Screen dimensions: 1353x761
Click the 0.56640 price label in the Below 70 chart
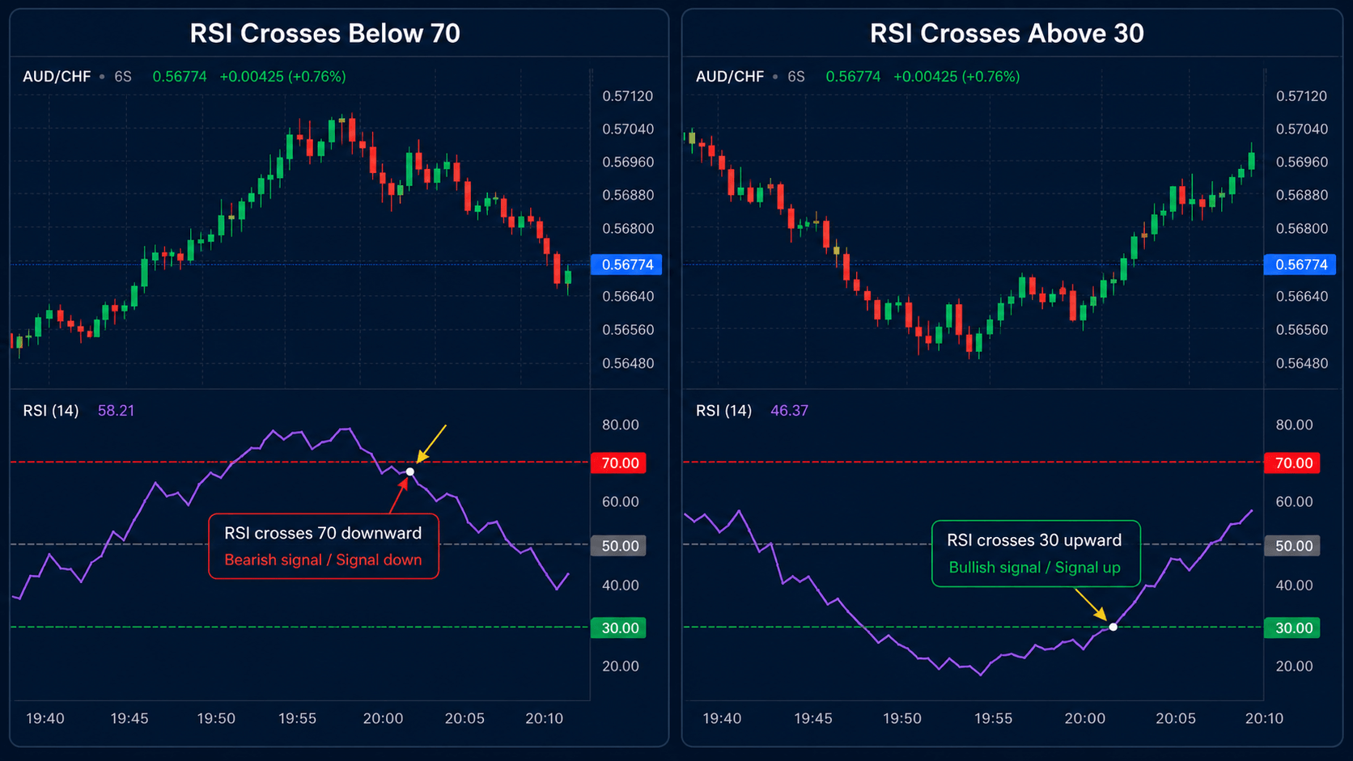[627, 297]
